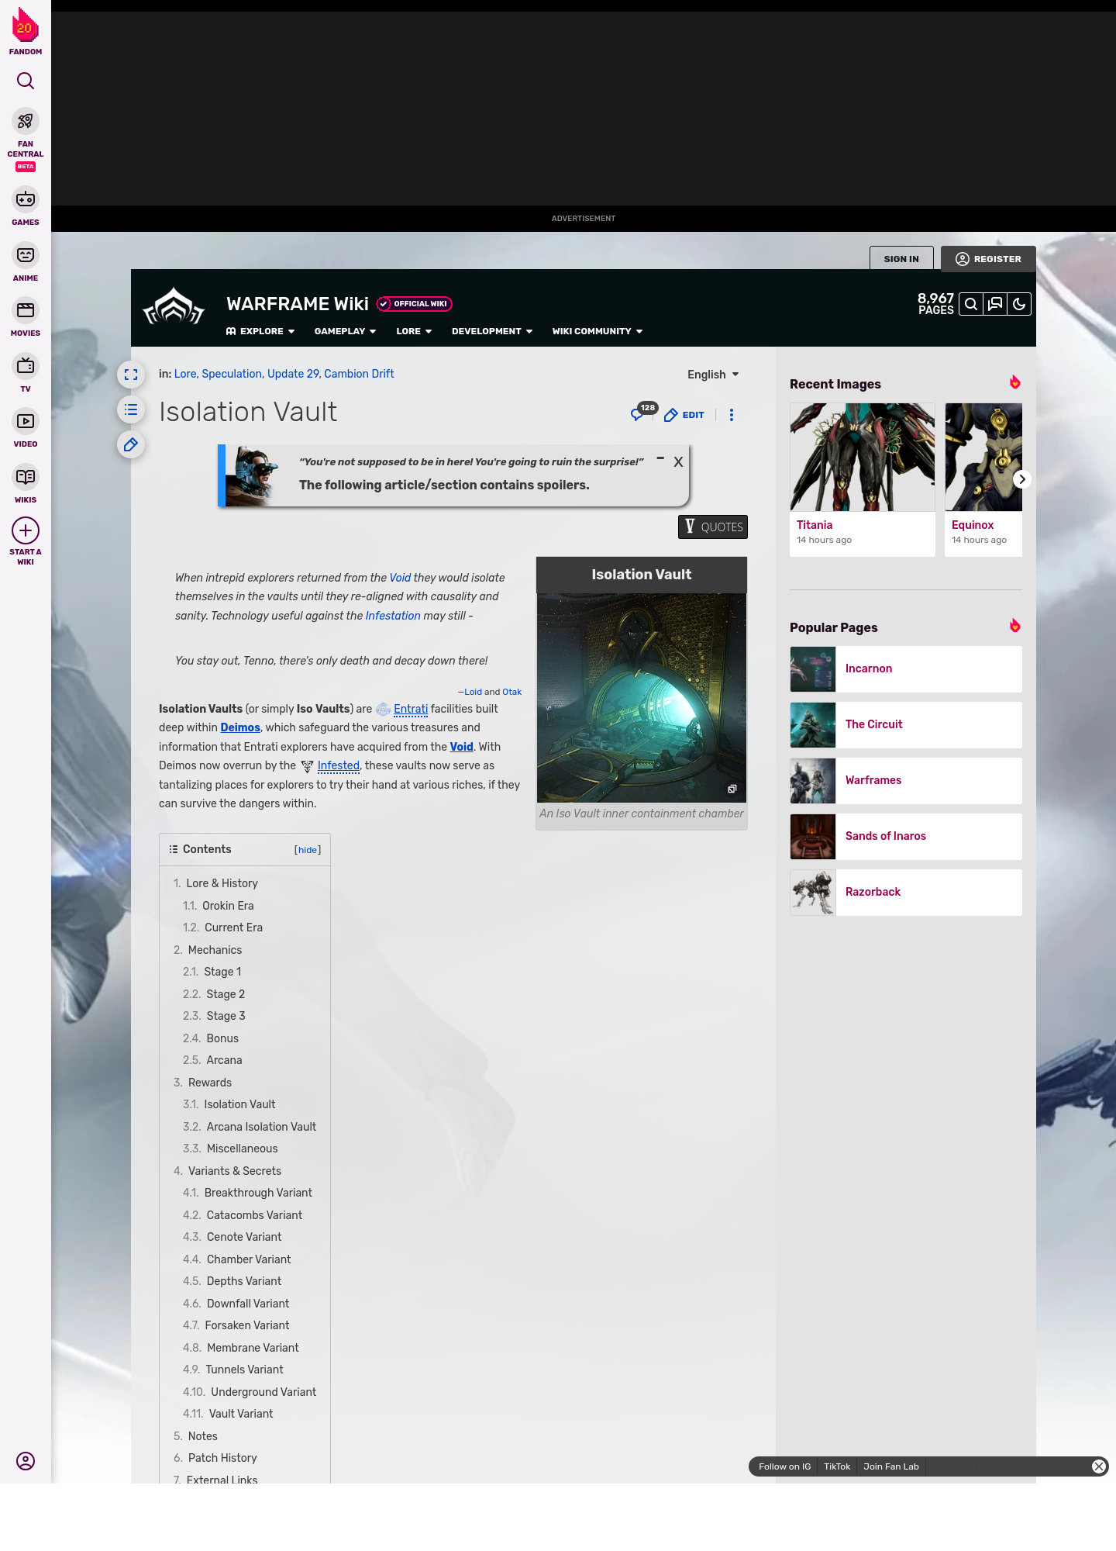Open Sands of Inaros popular page

[x=906, y=837]
